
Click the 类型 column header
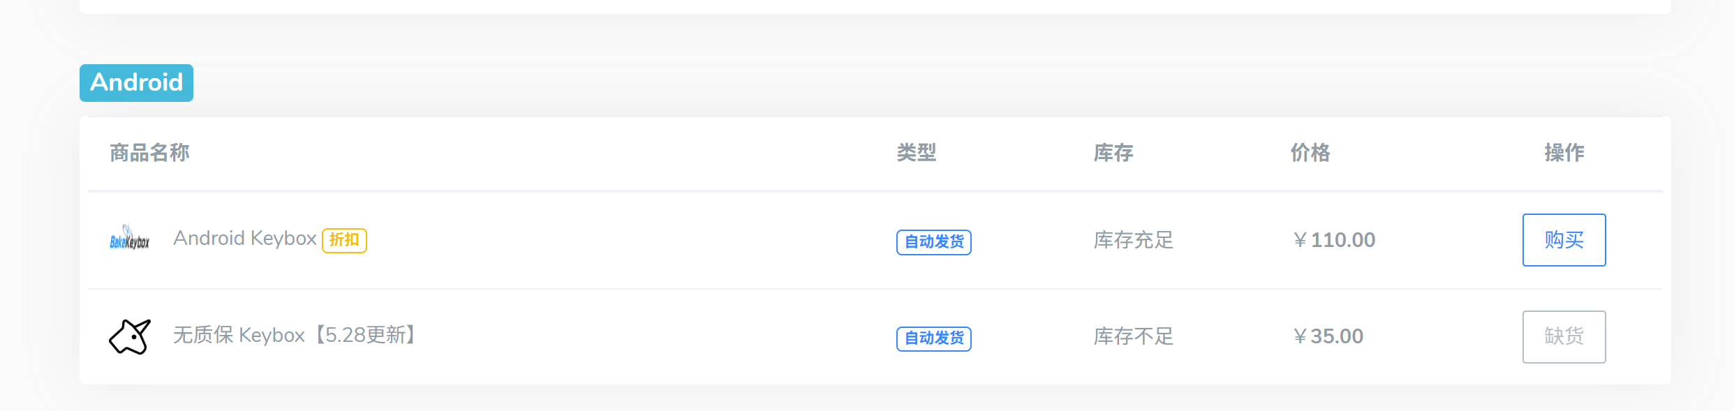click(x=917, y=153)
